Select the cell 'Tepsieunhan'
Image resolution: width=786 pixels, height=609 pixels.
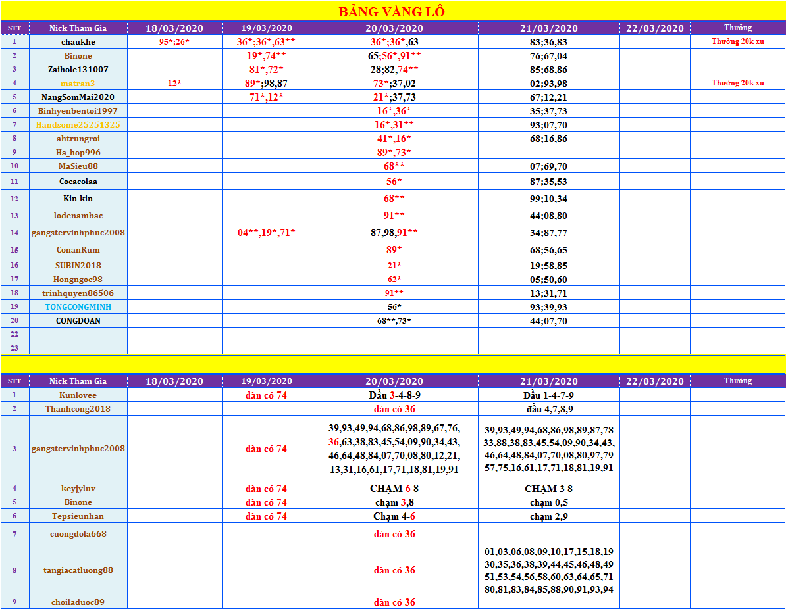(x=78, y=516)
